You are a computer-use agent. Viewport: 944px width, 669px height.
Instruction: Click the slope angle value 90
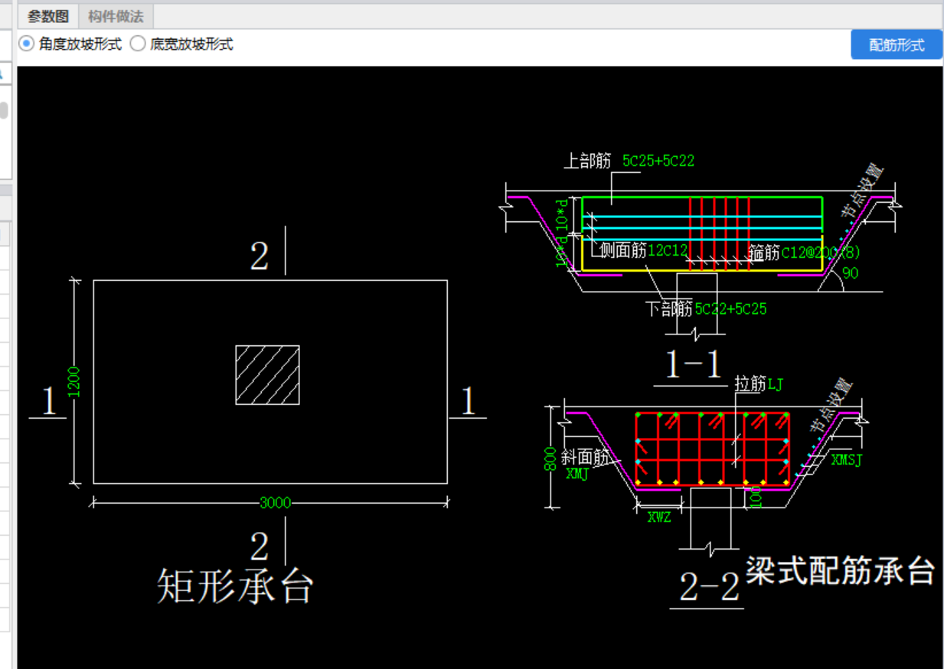850,273
